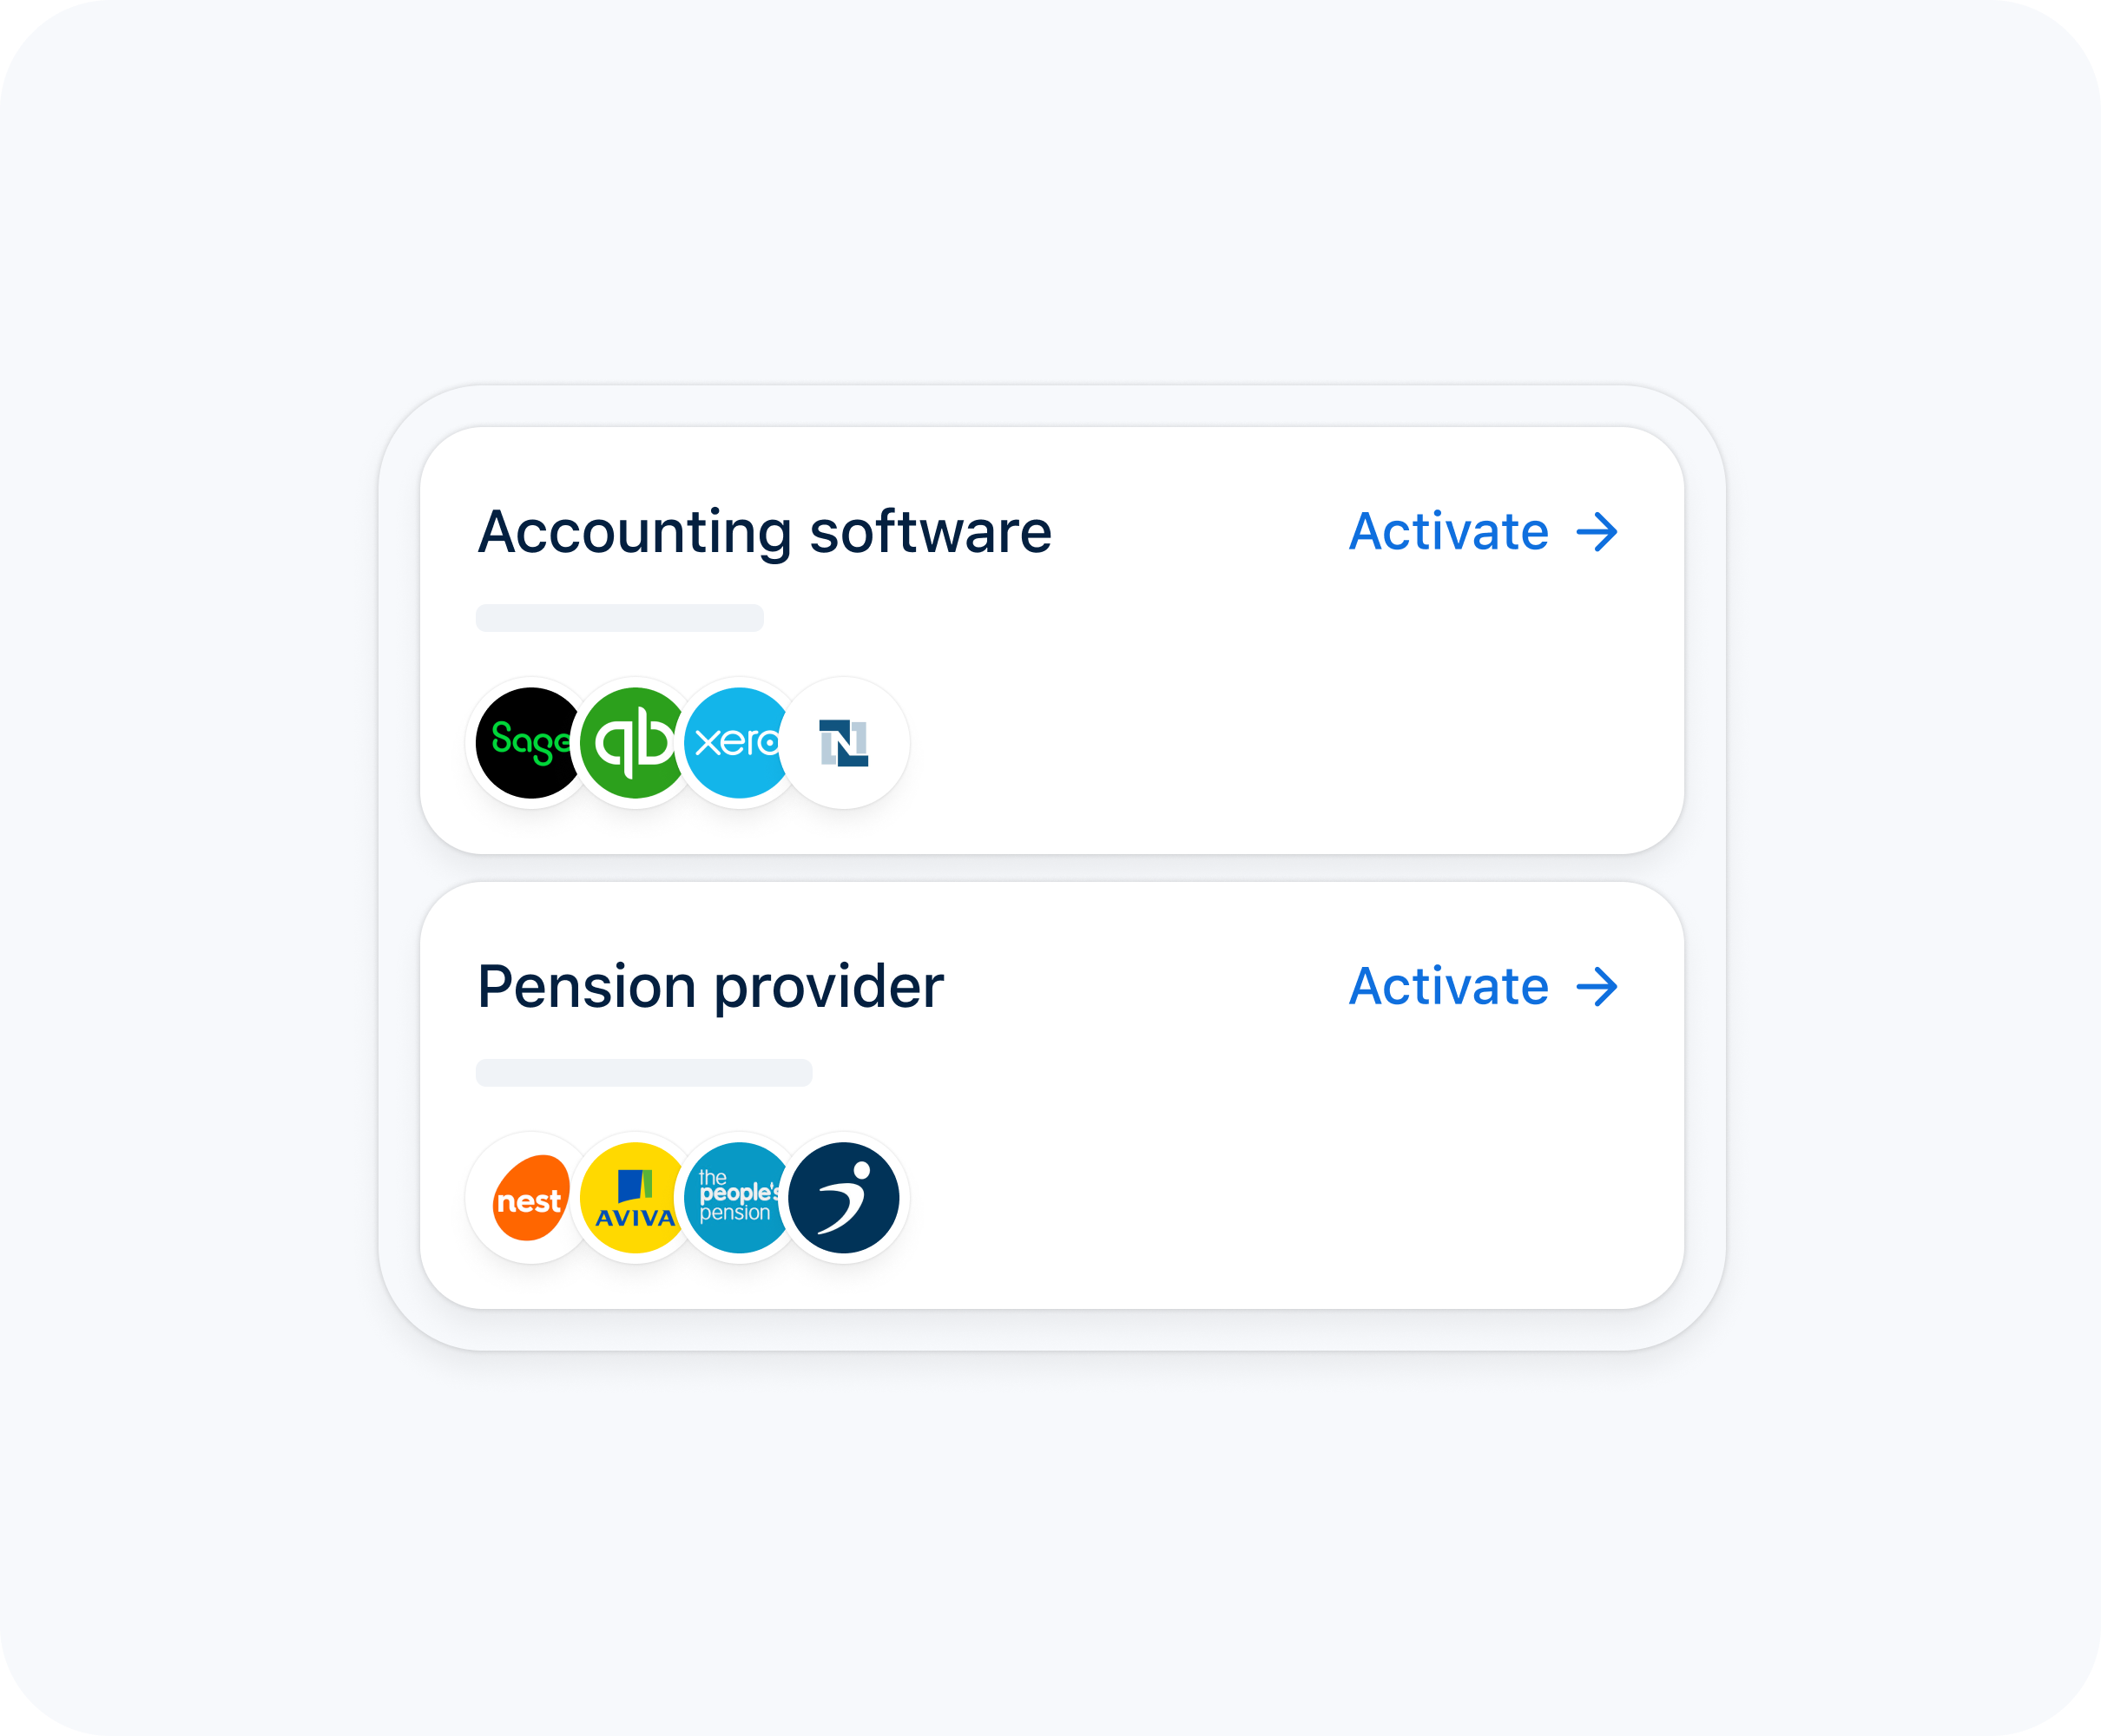Screen dimensions: 2101x1736
Task: Select the dark navy swoosh-figure pension logo
Action: [844, 1197]
